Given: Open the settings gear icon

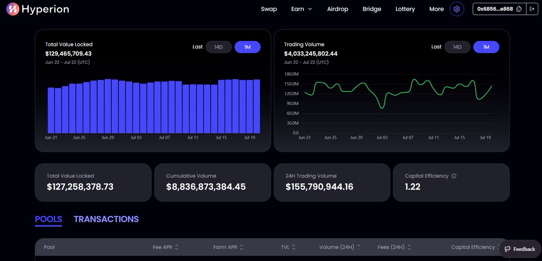Looking at the screenshot, I should pos(457,9).
